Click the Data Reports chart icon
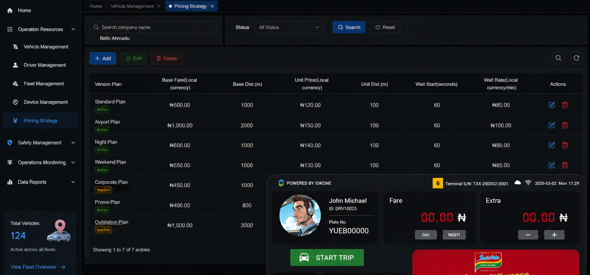 click(10, 182)
